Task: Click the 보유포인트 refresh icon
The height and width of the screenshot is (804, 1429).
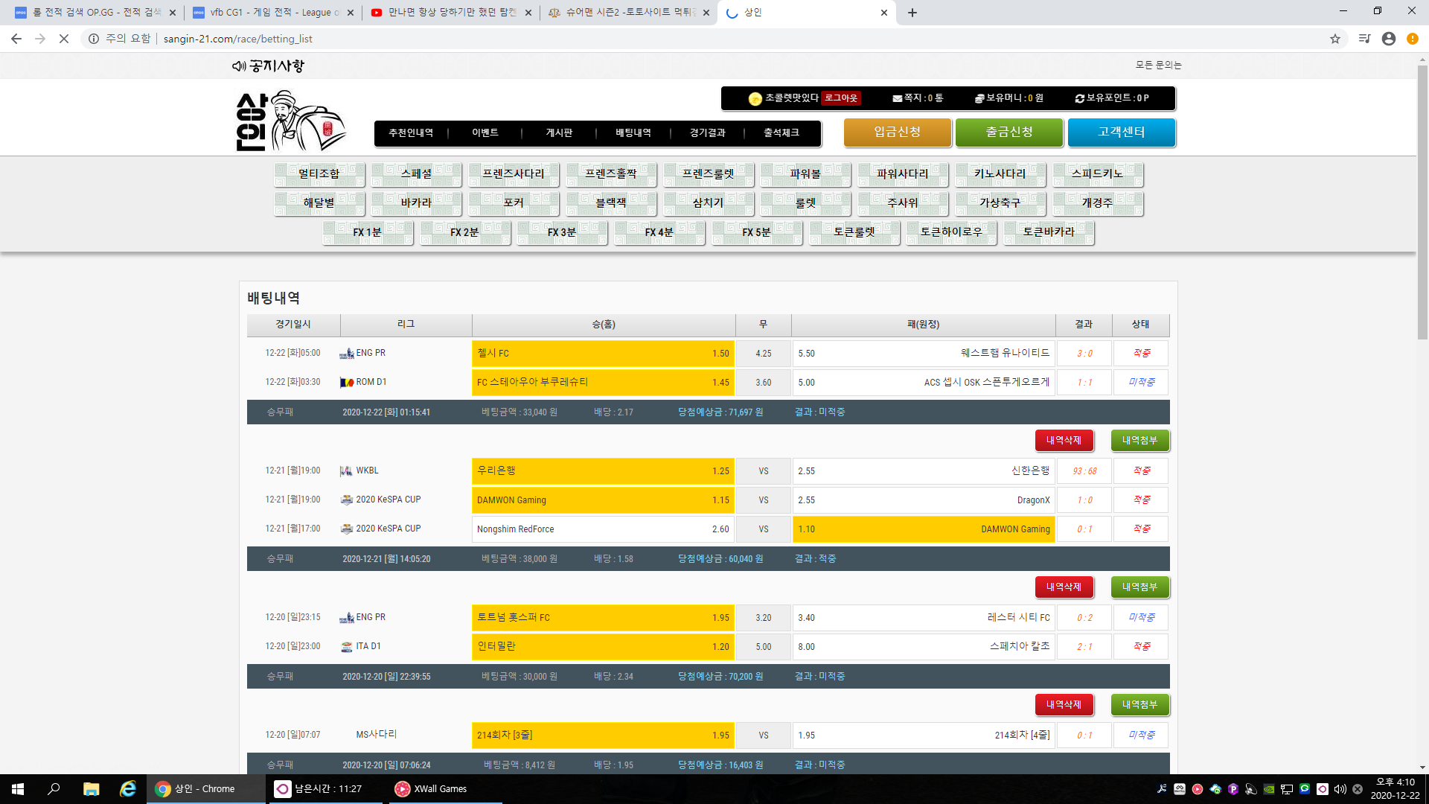Action: click(1079, 98)
